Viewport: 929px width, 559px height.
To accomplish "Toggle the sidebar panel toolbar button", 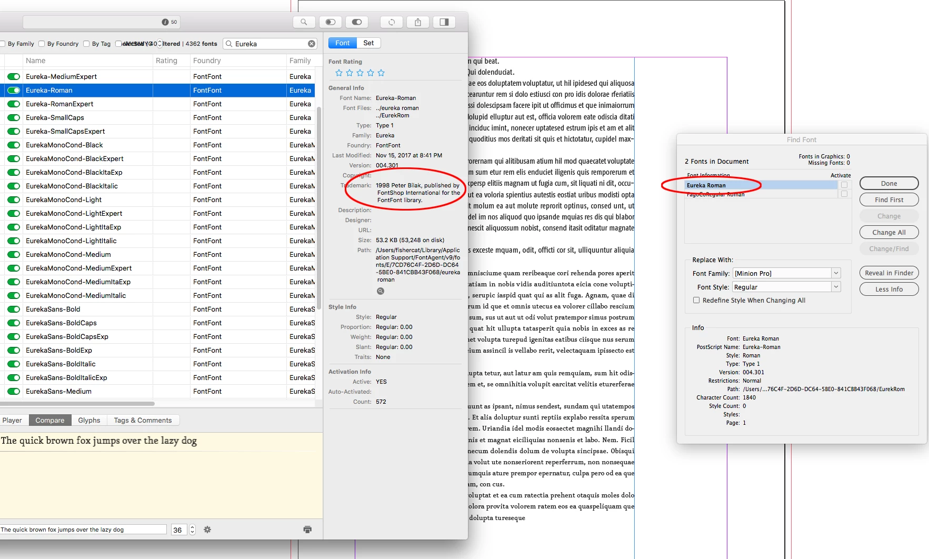I will coord(444,22).
